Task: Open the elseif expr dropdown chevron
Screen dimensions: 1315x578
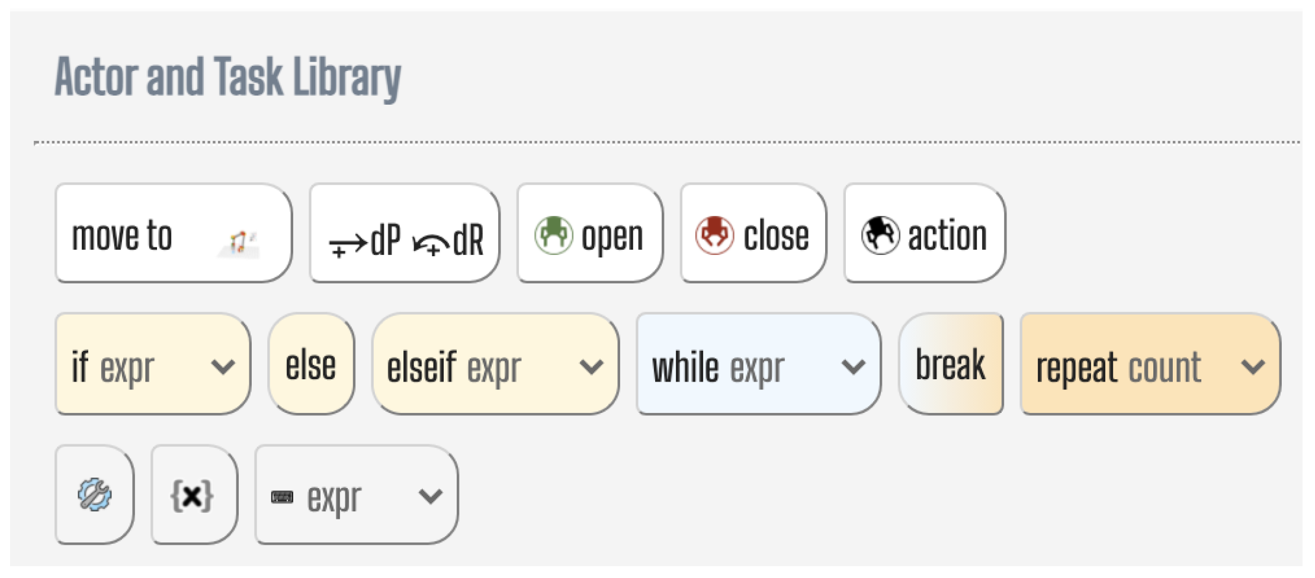Action: tap(591, 367)
